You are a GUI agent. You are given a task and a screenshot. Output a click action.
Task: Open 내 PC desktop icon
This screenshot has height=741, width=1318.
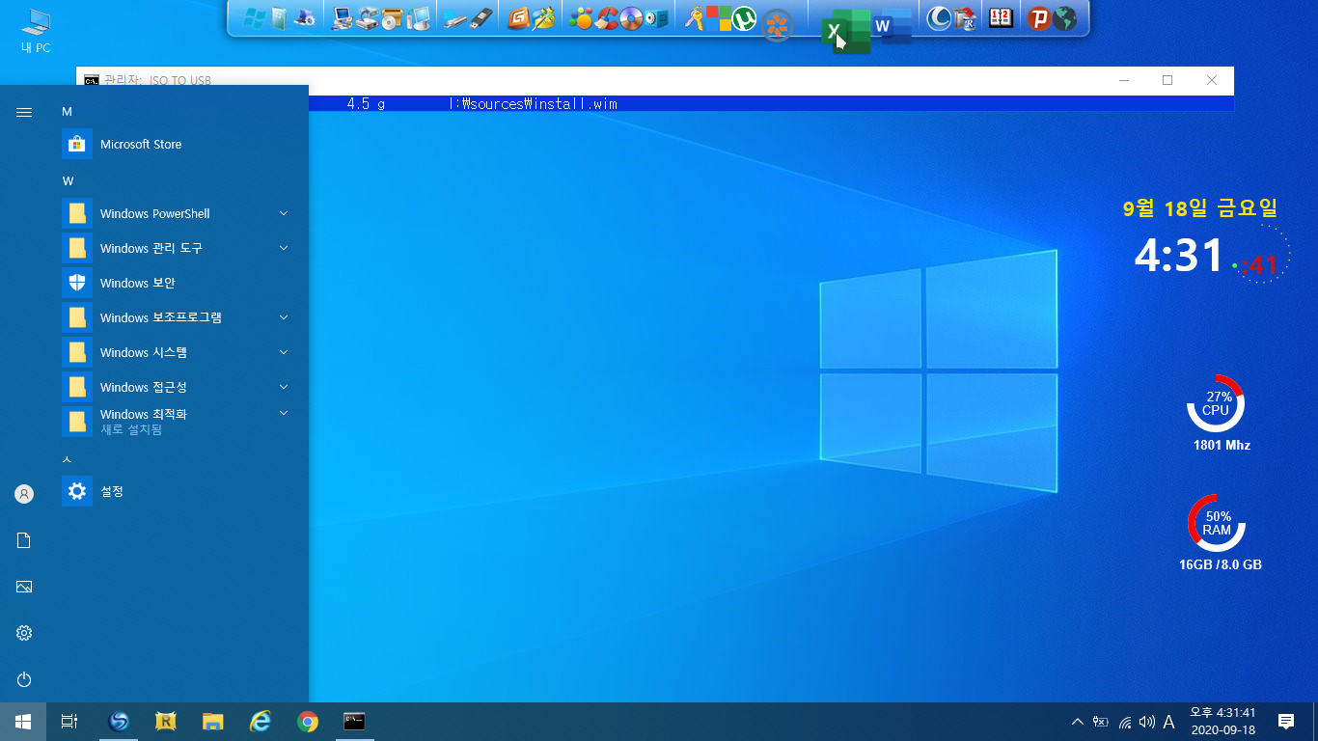click(36, 31)
